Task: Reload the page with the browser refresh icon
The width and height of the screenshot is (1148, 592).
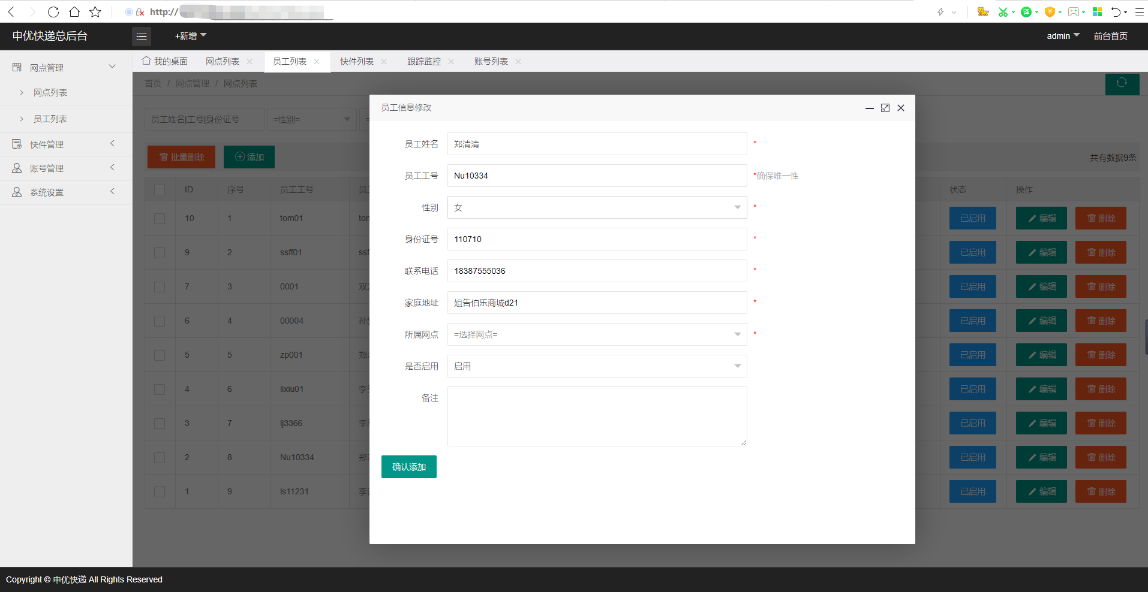Action: (x=53, y=12)
